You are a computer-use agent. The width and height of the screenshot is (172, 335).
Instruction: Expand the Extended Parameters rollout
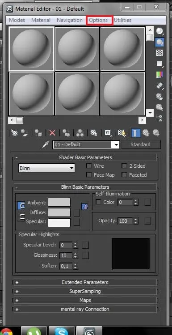click(85, 282)
